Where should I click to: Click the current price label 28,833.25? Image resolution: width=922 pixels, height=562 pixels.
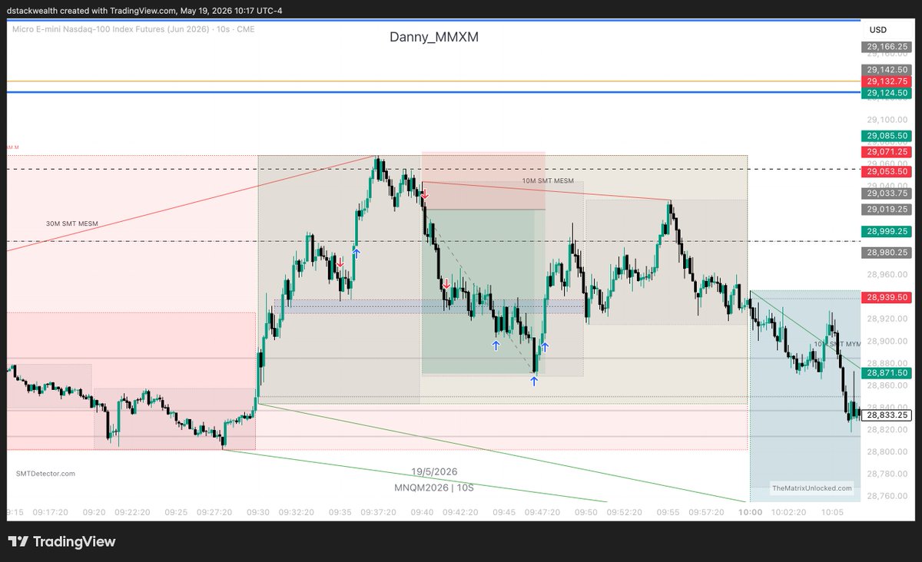point(887,415)
